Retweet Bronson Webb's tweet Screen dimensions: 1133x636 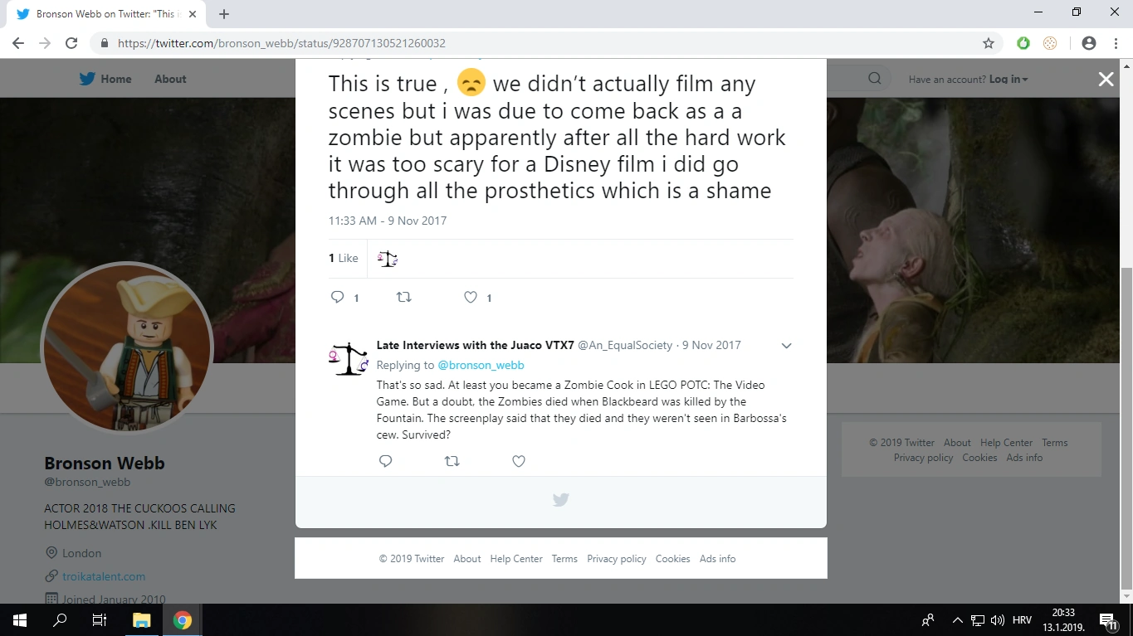404,298
